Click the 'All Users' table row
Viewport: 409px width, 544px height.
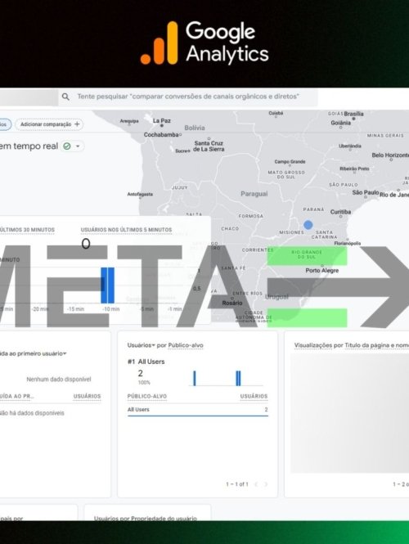[x=198, y=410]
